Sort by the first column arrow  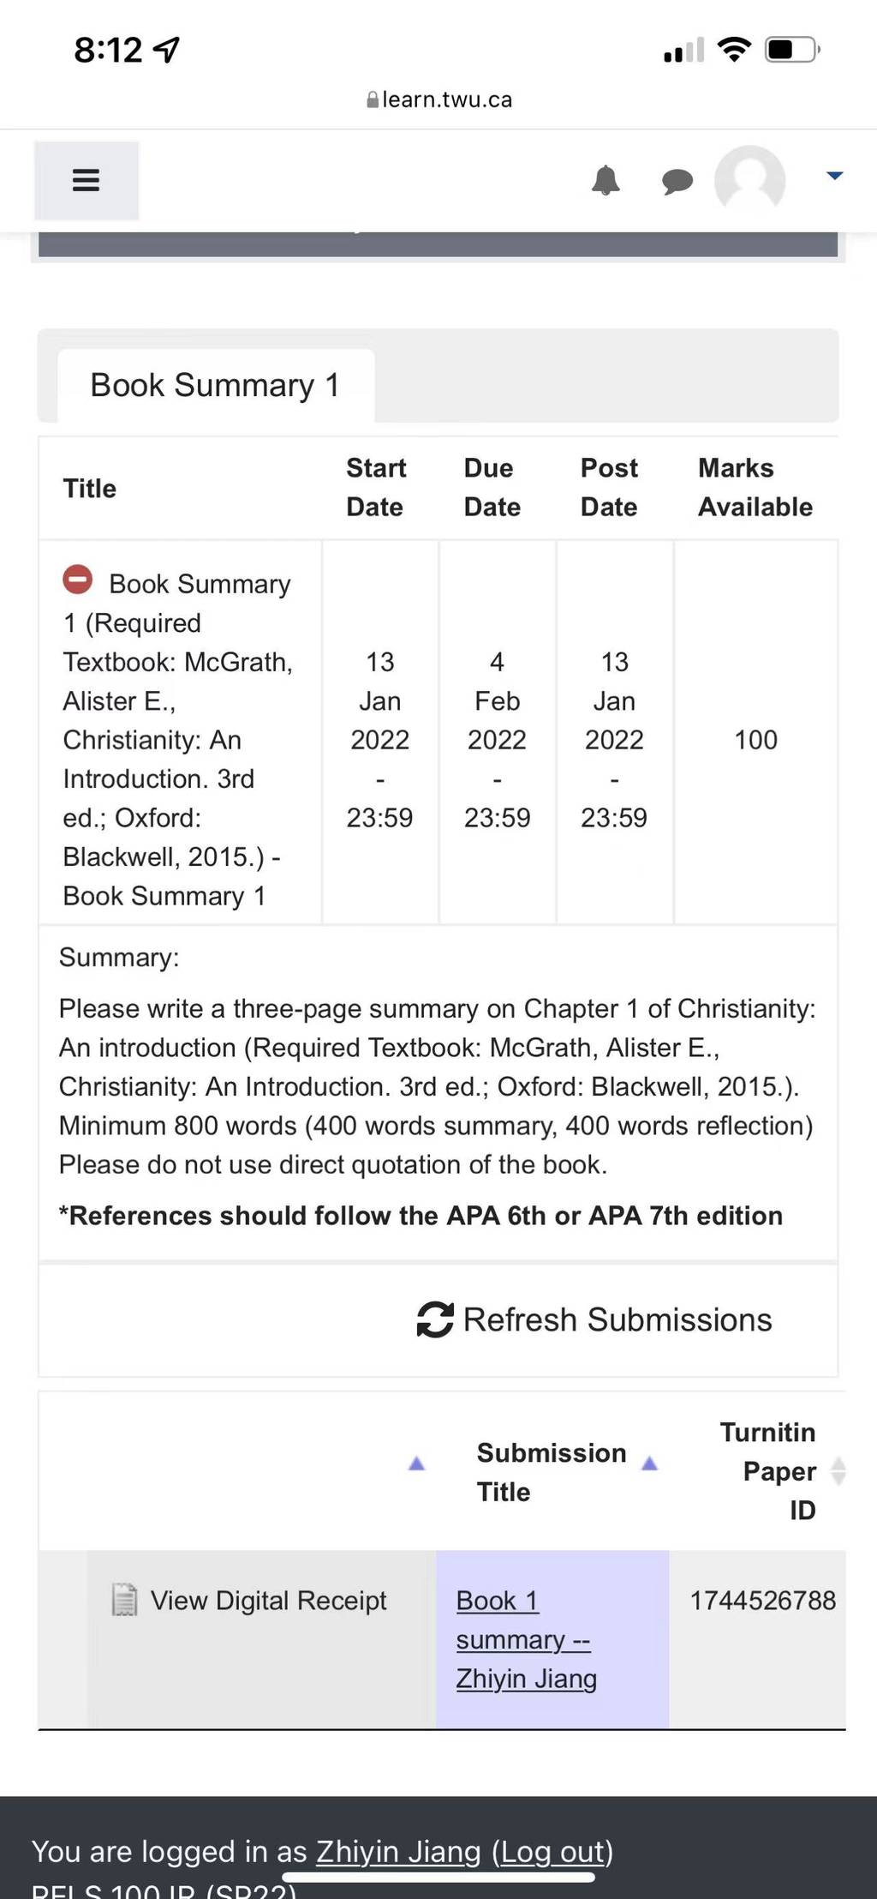[x=417, y=1463]
